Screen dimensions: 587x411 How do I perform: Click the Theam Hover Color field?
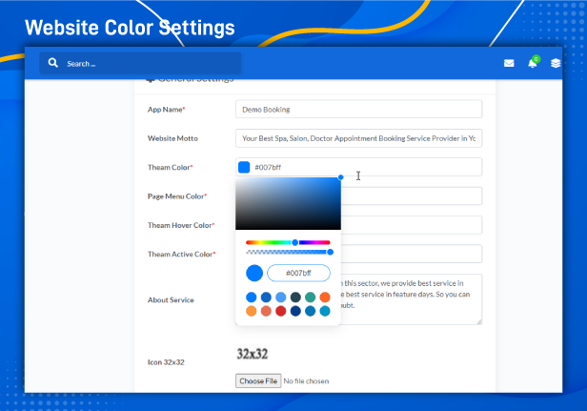click(410, 225)
